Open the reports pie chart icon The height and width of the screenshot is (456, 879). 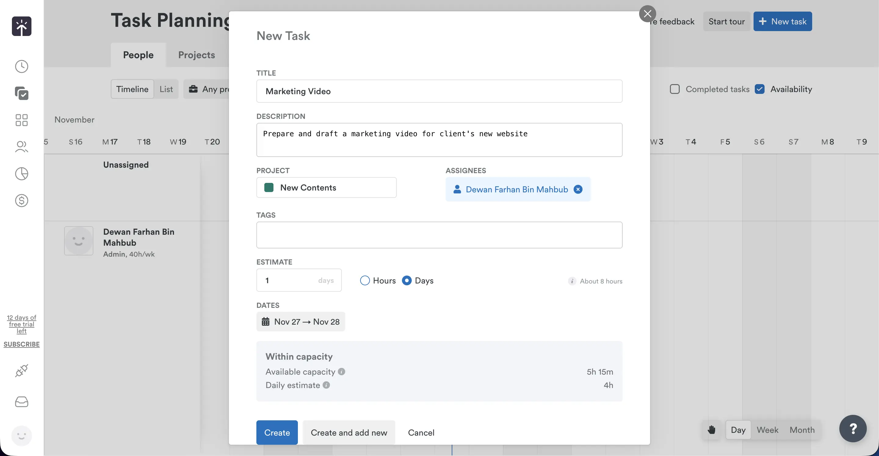click(21, 173)
